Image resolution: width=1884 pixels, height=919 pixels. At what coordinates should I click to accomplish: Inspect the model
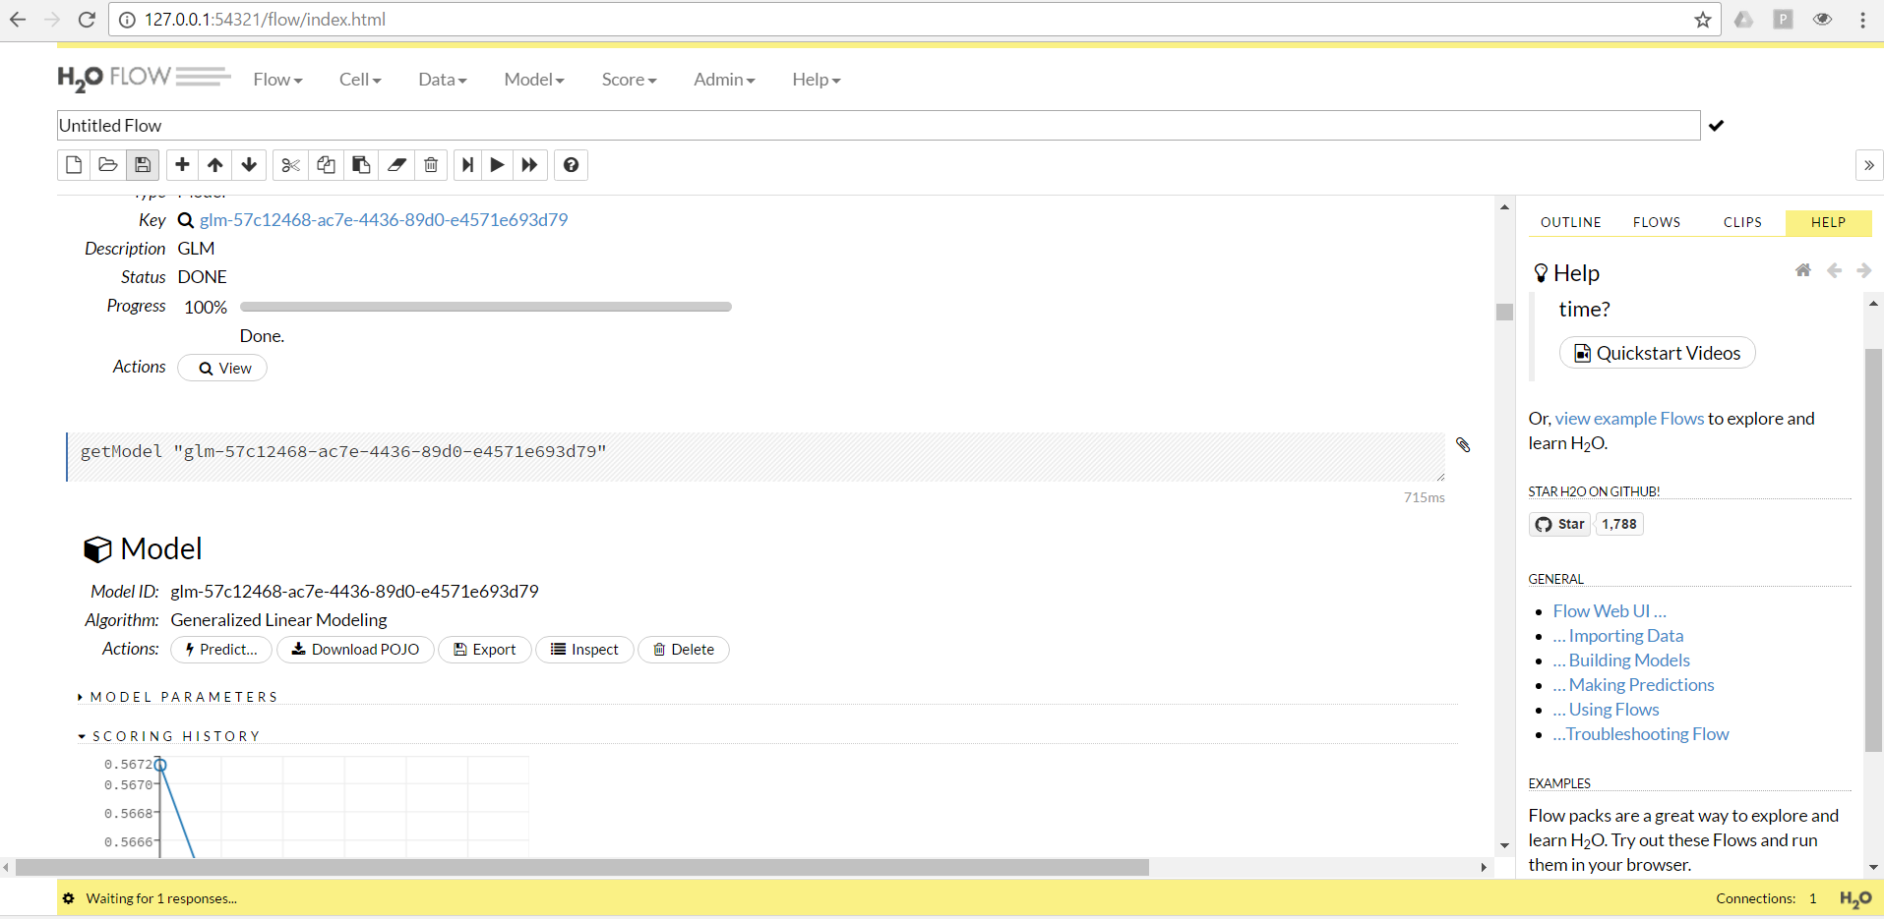click(x=584, y=650)
